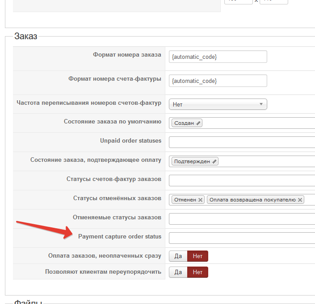Click the Подтвержден status tag

click(192, 161)
